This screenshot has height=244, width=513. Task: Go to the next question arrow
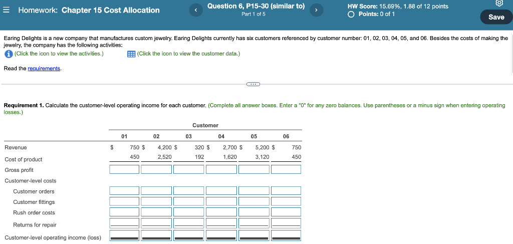click(316, 11)
